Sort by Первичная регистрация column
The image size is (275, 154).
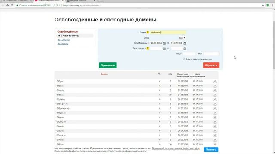(x=183, y=75)
